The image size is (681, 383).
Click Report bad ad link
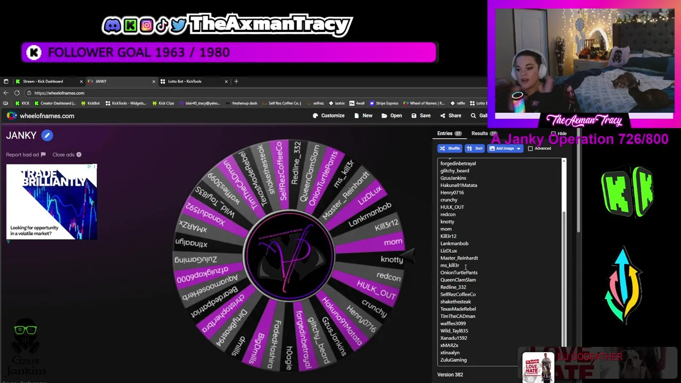(26, 155)
